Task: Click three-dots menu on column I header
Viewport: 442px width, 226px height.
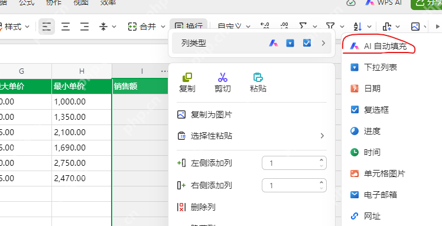Action: [x=164, y=71]
